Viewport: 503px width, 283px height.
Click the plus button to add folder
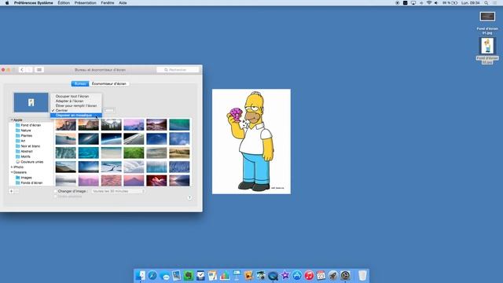point(11,191)
